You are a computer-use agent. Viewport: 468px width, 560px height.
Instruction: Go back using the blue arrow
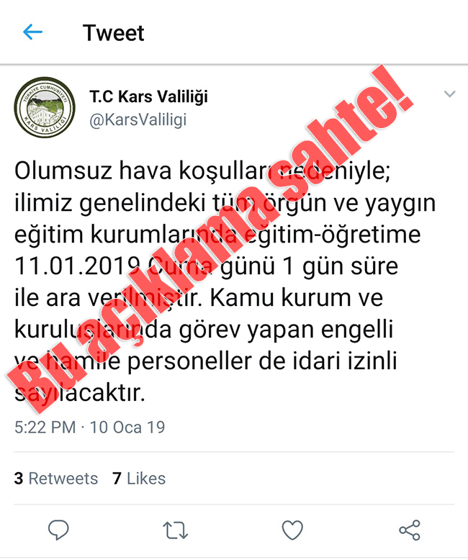(x=33, y=32)
